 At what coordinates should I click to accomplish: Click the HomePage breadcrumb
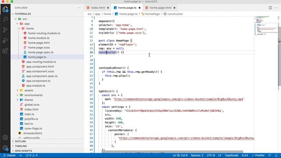point(152,14)
